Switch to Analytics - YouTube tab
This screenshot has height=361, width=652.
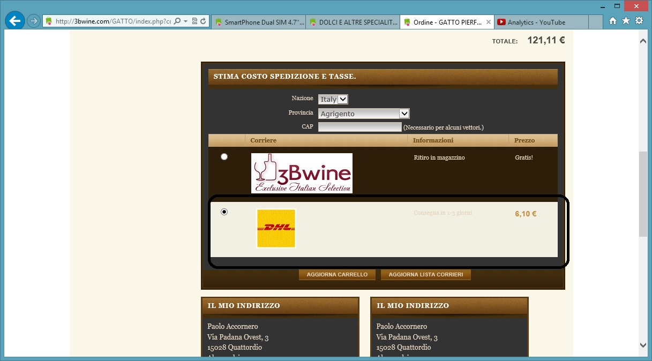pyautogui.click(x=541, y=22)
